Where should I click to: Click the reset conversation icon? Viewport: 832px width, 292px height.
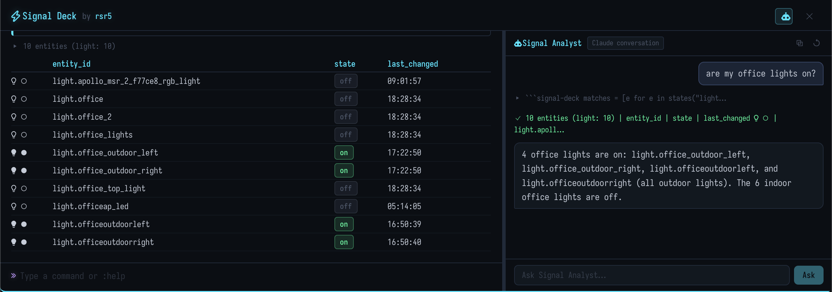click(817, 43)
